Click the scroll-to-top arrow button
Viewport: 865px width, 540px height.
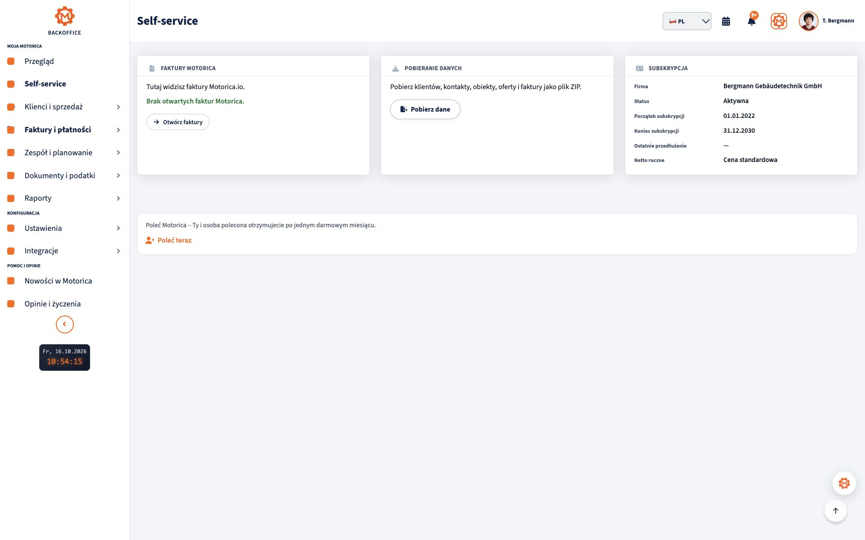click(835, 511)
